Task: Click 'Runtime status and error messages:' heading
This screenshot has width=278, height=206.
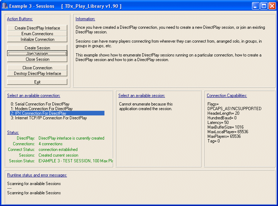Action: click(x=37, y=175)
